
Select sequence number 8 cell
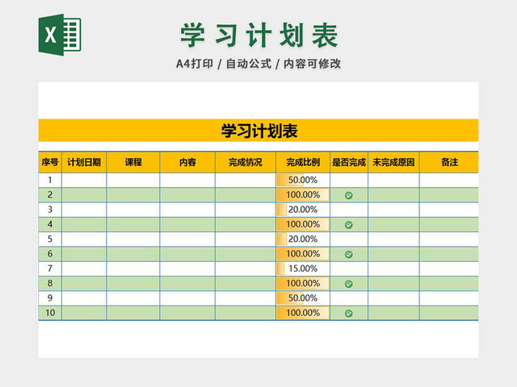[50, 283]
